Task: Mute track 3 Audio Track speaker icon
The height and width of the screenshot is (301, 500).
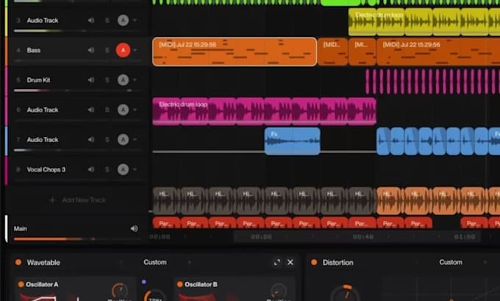Action: (x=91, y=21)
